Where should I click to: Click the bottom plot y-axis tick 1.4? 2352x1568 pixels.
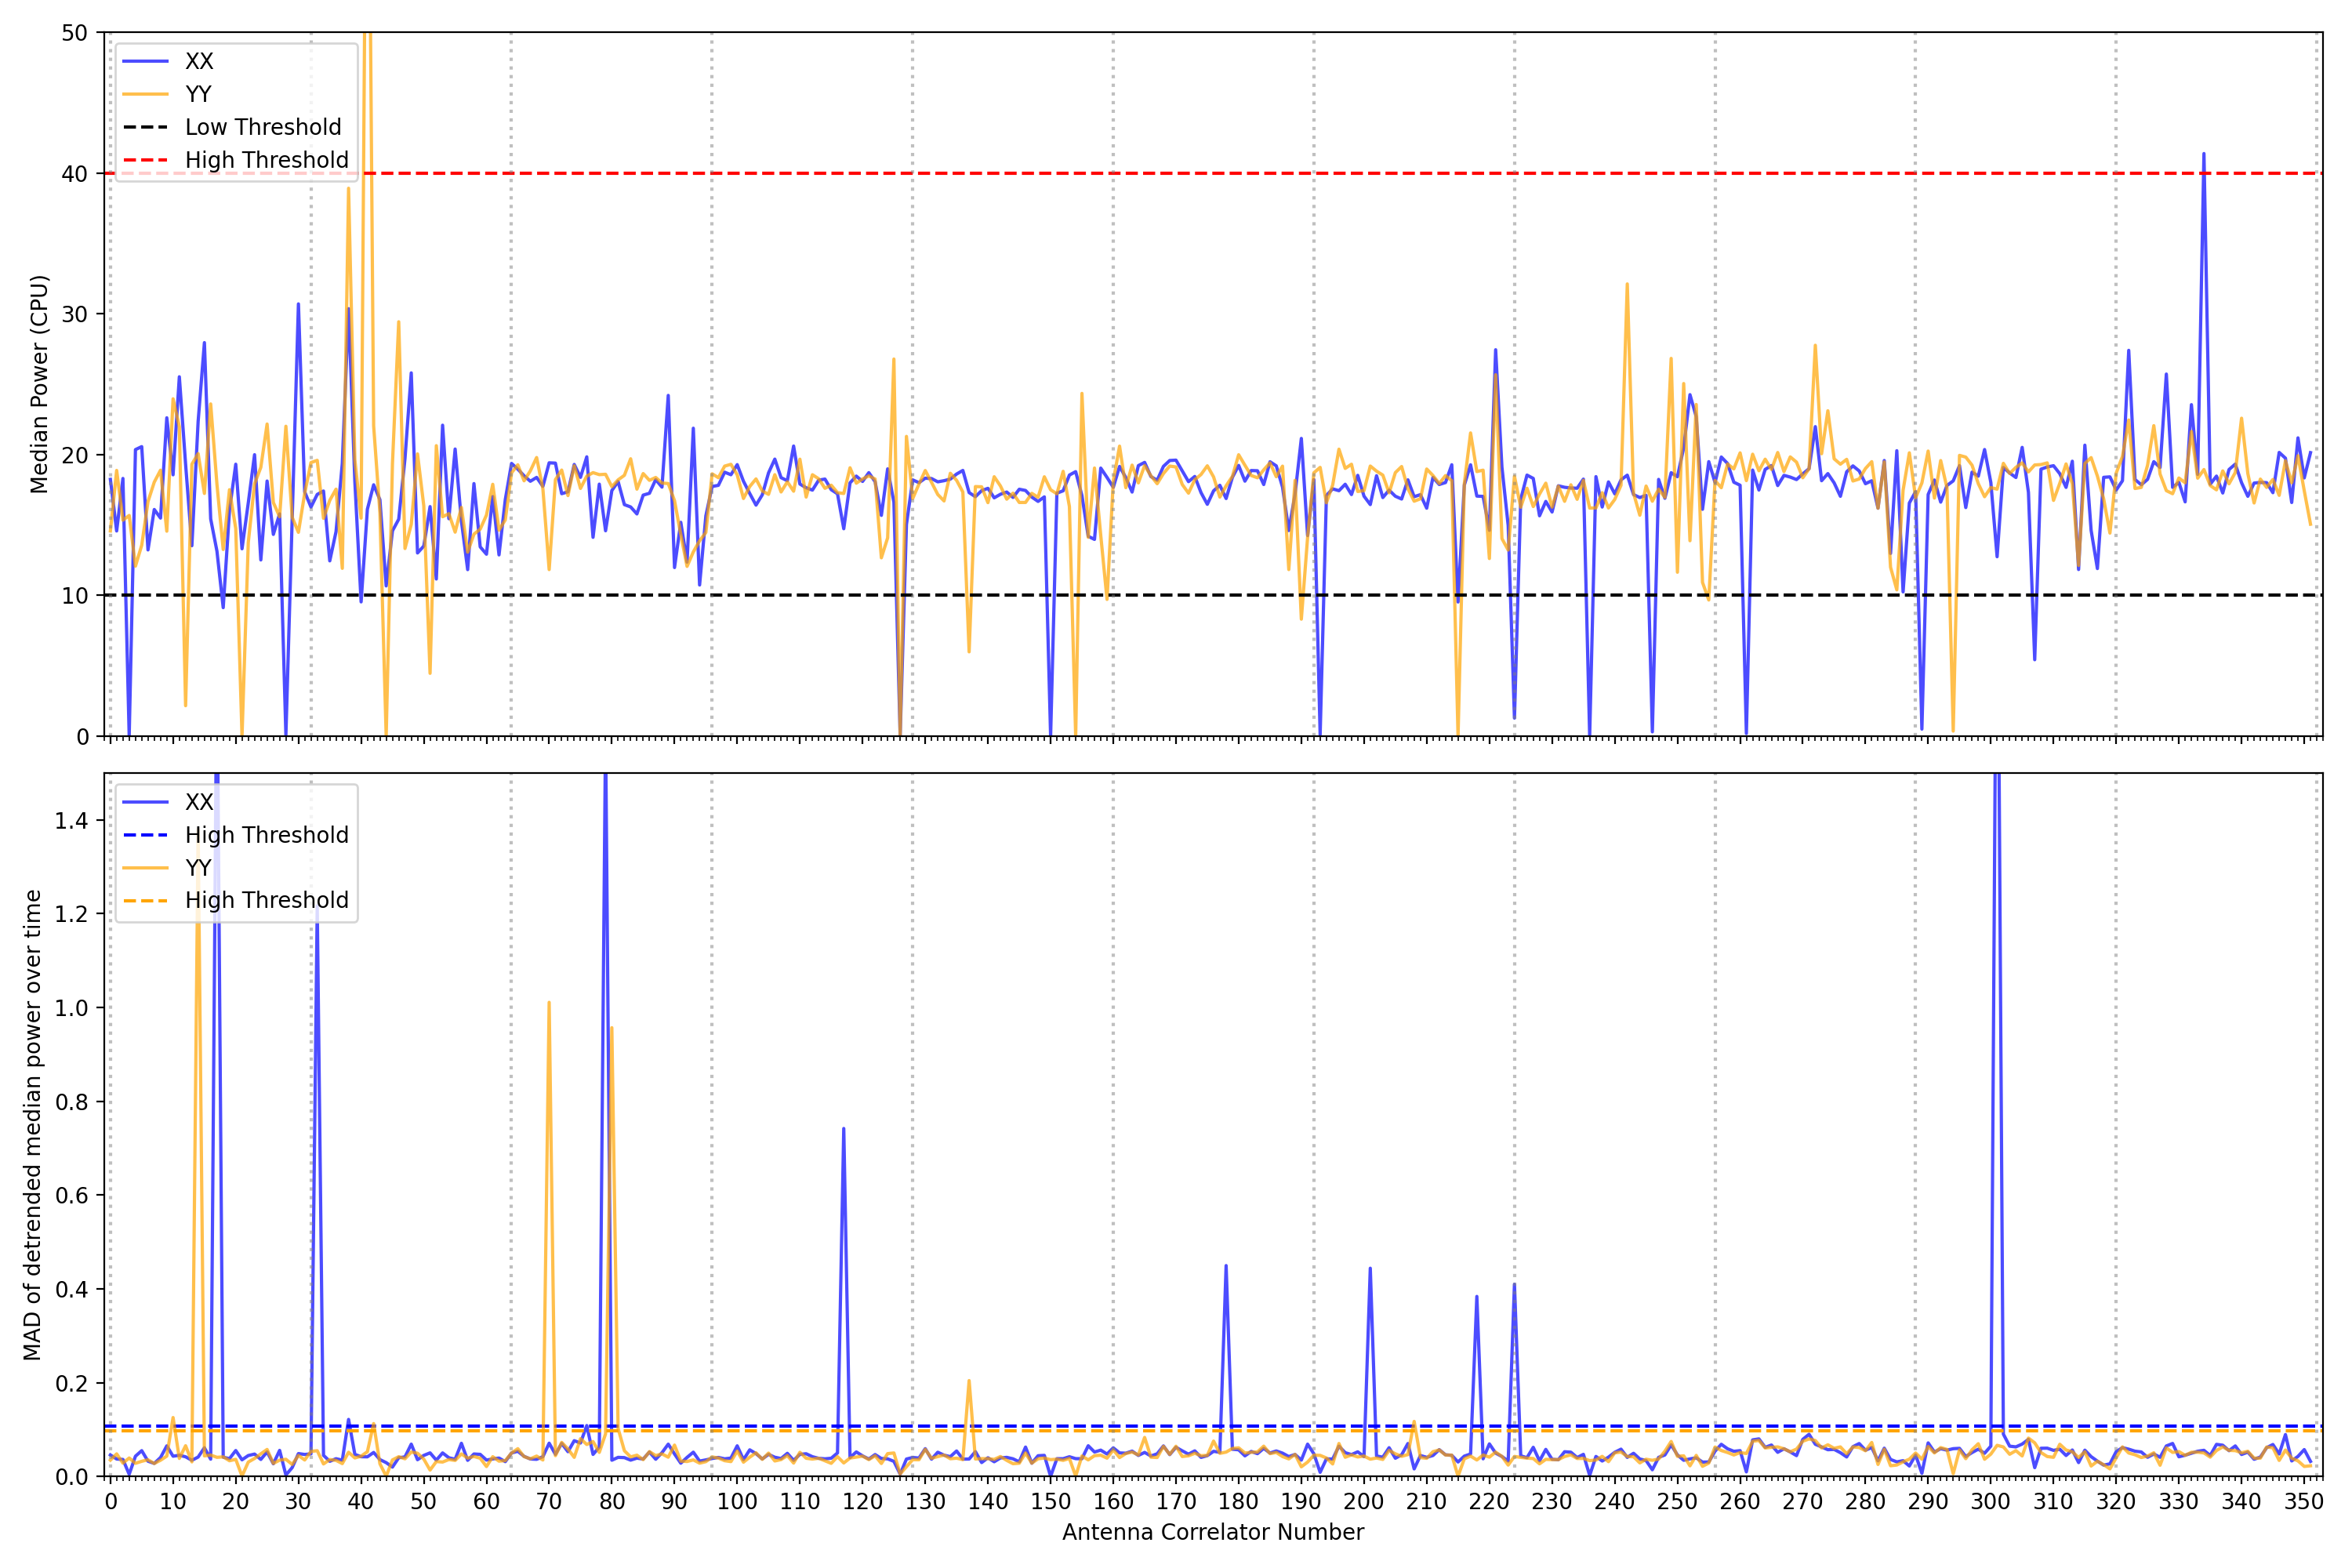(x=72, y=821)
